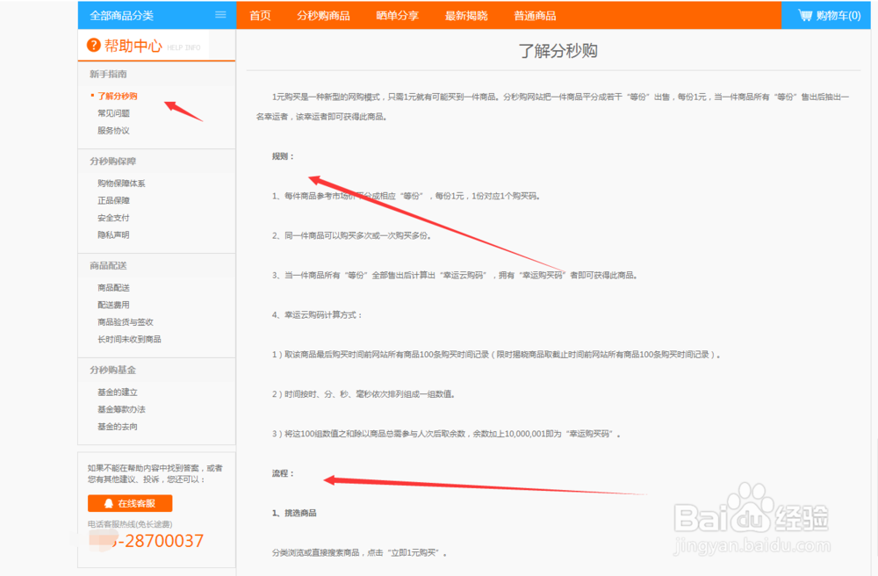
Task: Expand the 商品配送 section
Action: [x=106, y=265]
